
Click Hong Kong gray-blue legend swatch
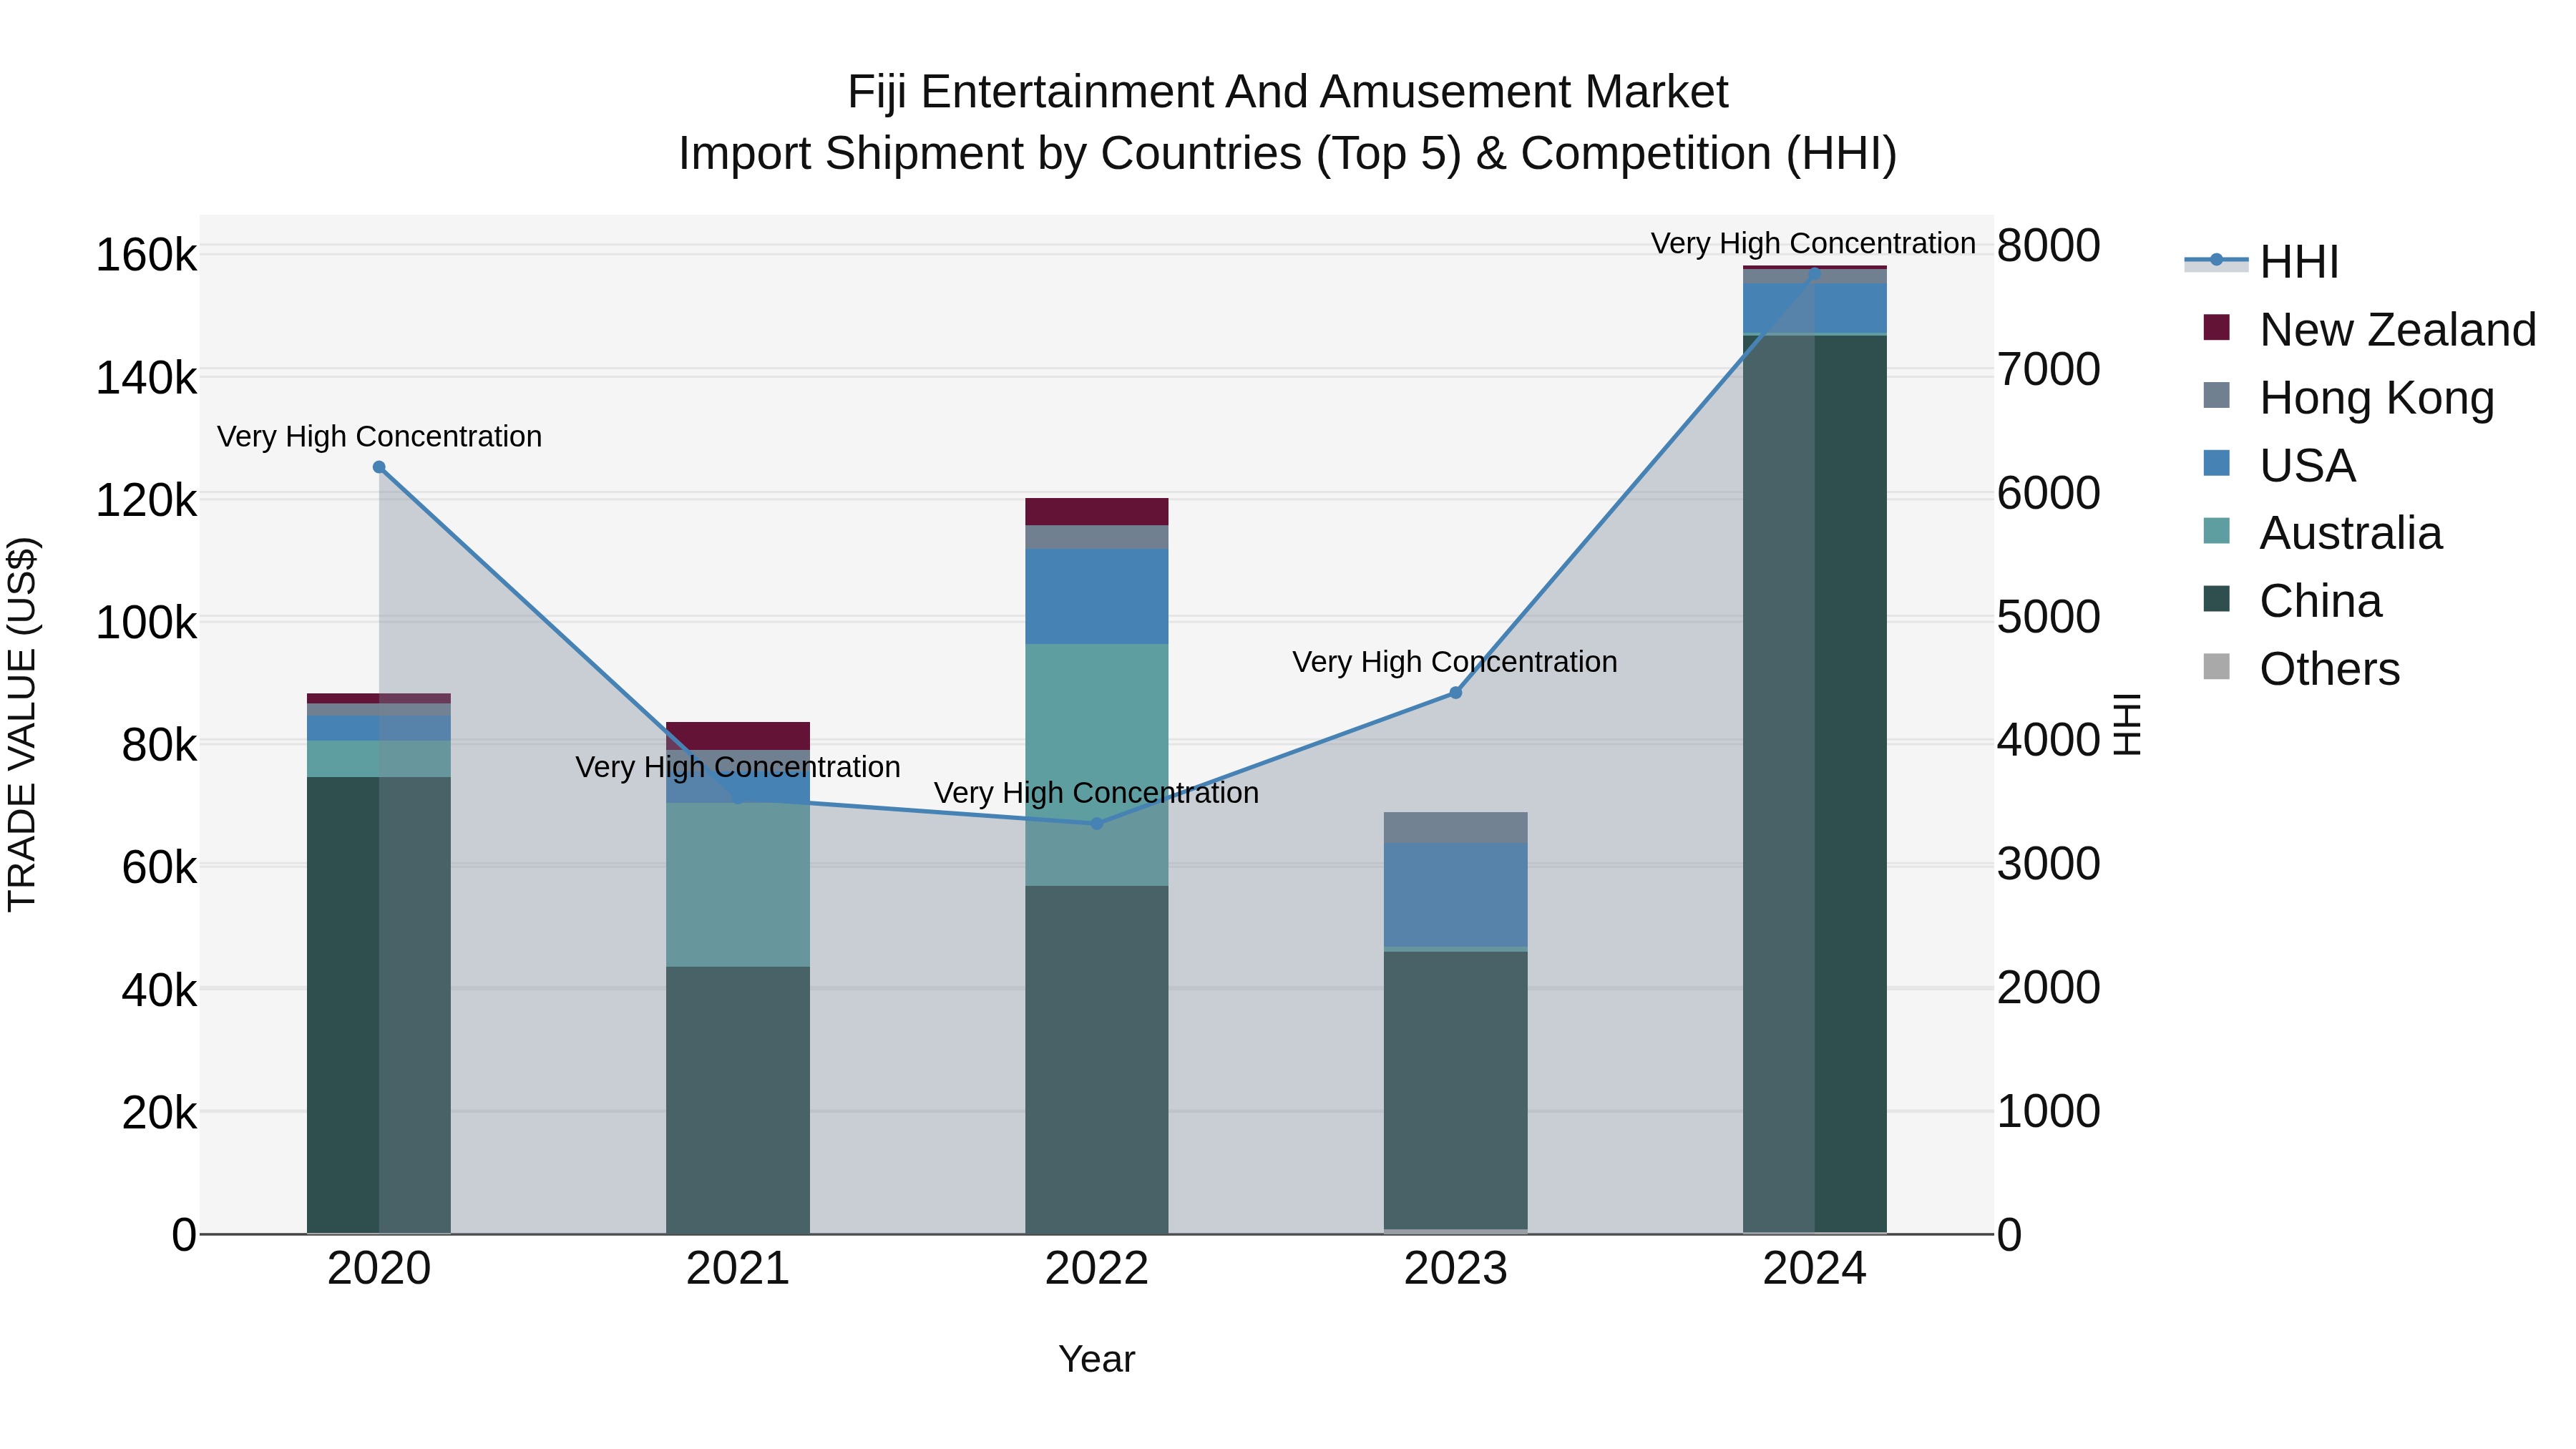coord(2216,395)
